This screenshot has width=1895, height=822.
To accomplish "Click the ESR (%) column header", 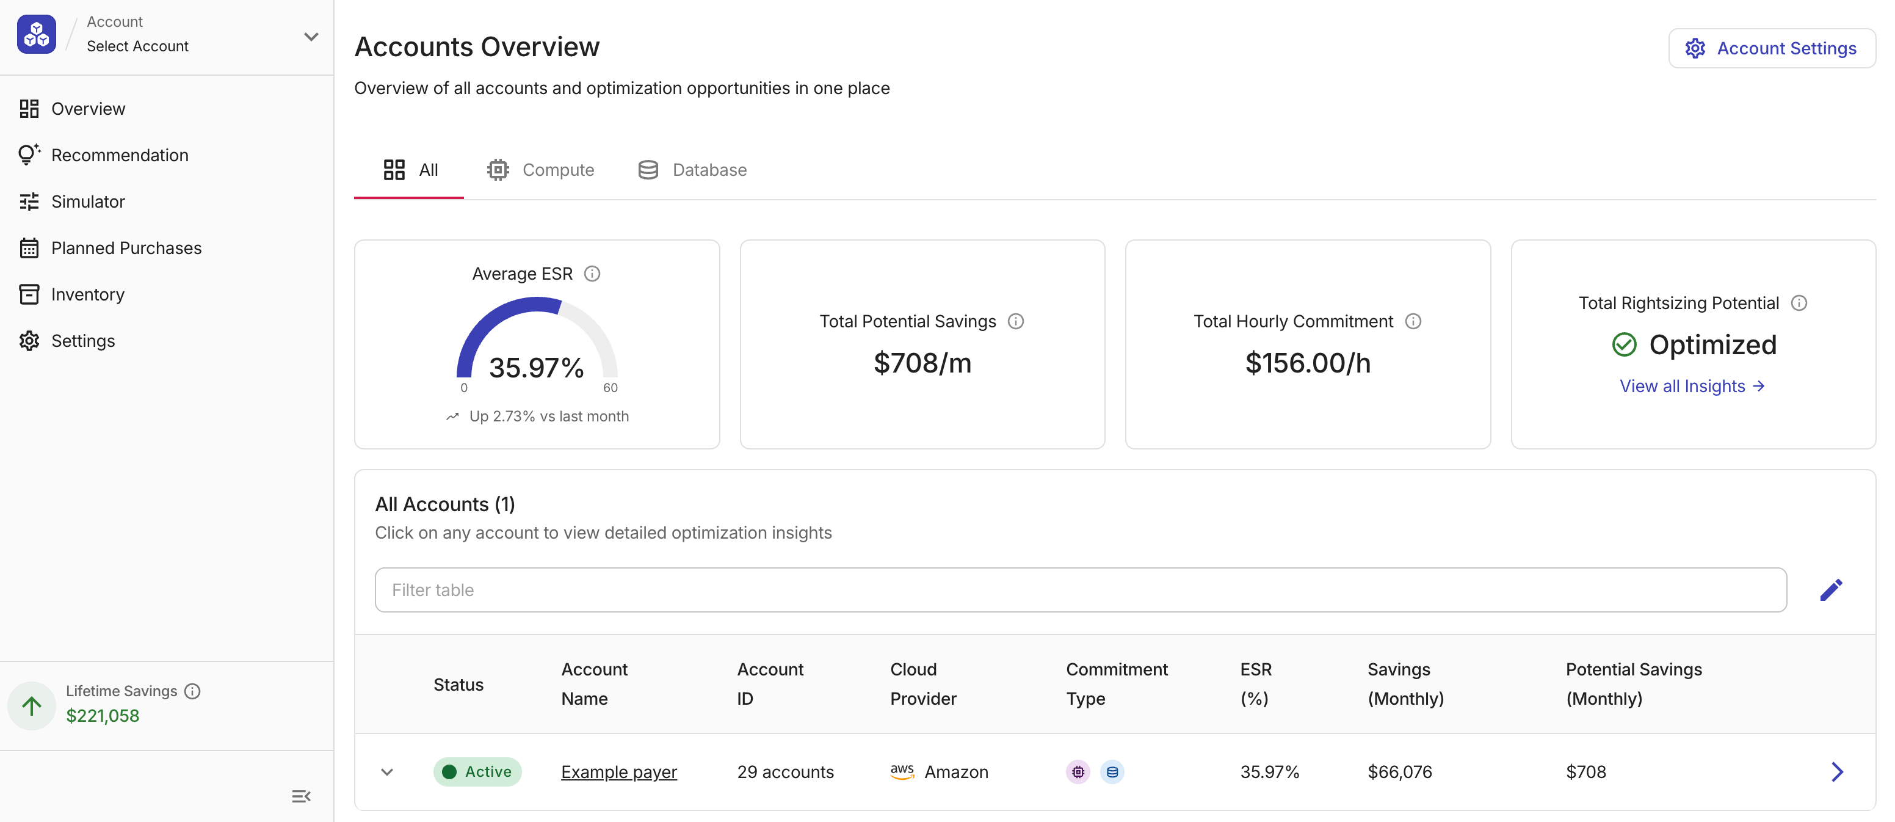I will [x=1256, y=683].
